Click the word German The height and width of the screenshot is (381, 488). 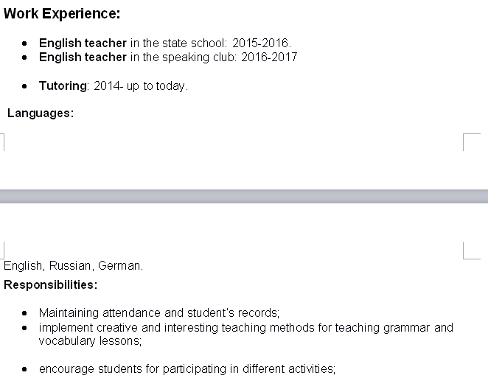[119, 266]
